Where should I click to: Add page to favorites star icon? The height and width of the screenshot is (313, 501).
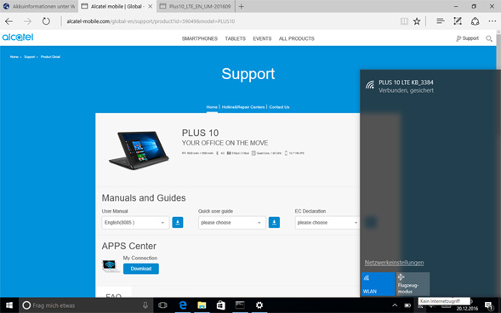click(x=417, y=21)
